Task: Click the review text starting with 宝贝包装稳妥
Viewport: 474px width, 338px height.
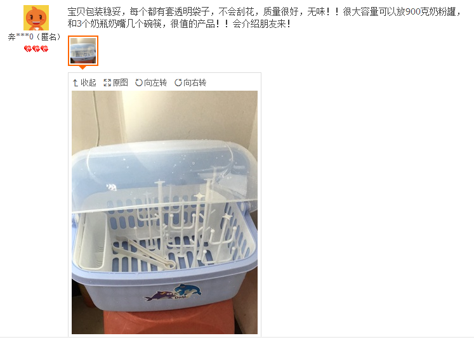Action: [x=265, y=18]
